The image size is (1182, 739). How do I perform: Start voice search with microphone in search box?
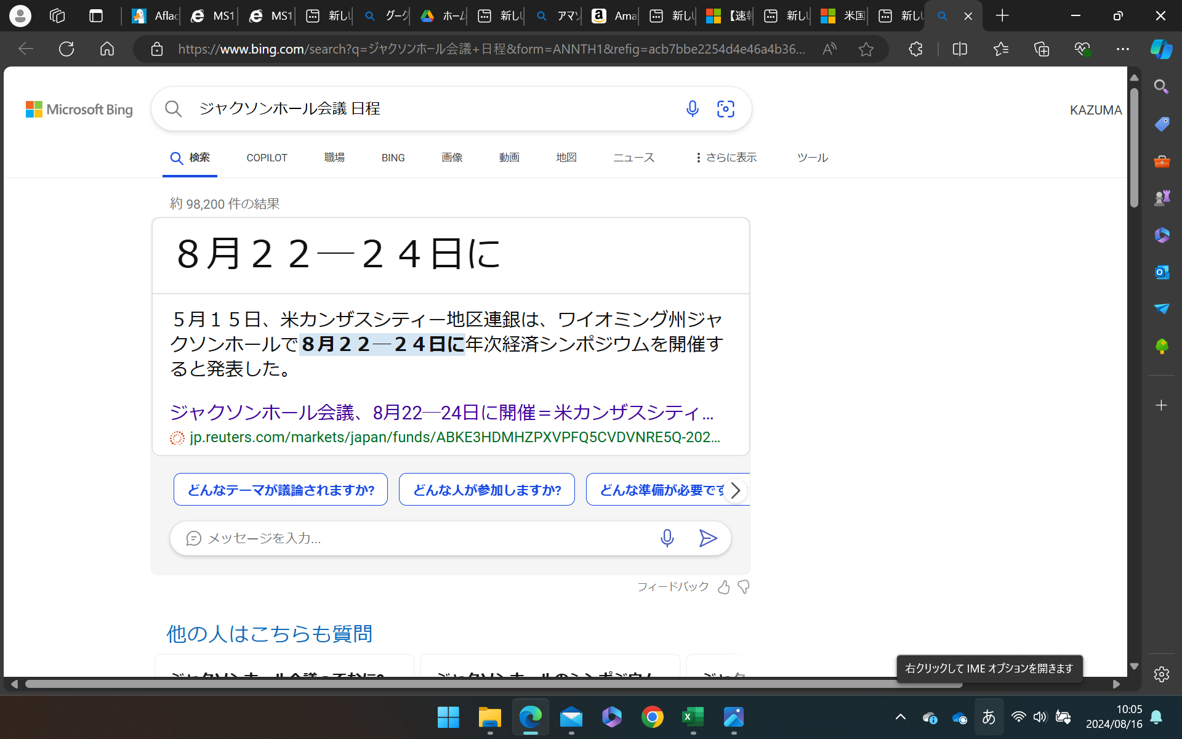click(693, 109)
